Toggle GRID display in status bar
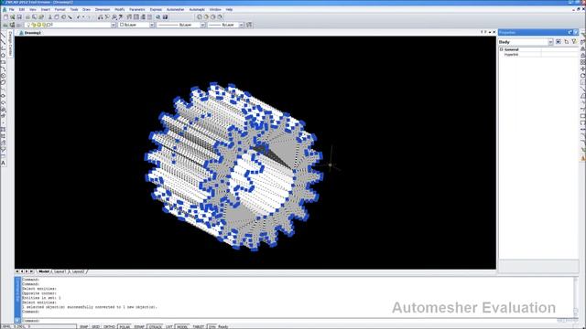 tap(95, 327)
